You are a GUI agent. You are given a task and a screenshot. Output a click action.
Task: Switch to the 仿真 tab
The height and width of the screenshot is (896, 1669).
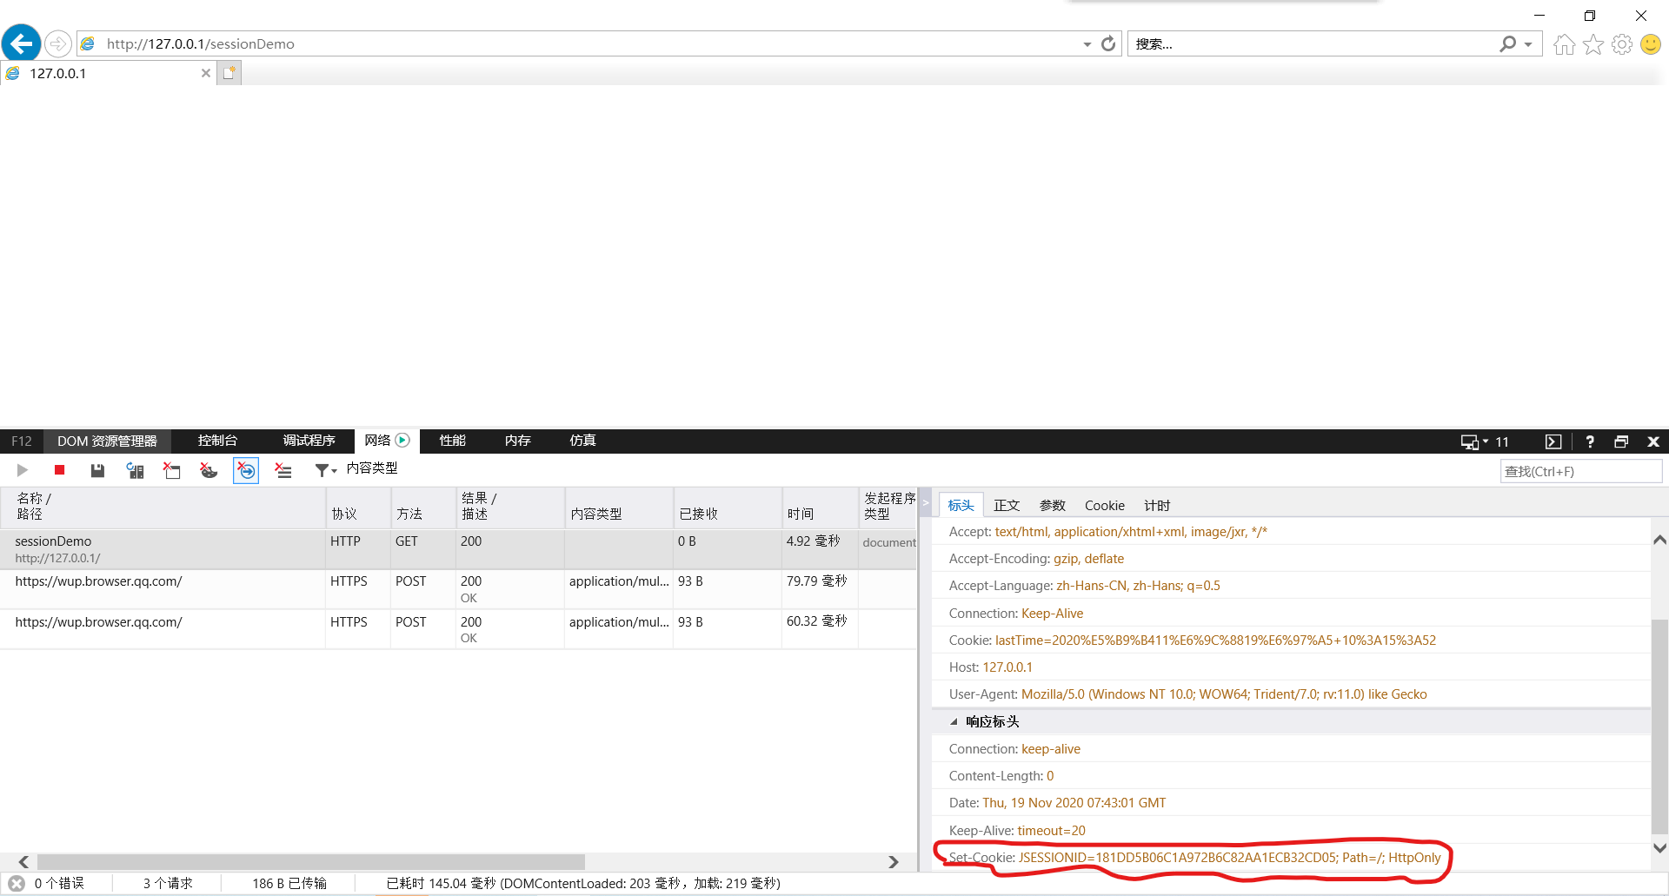tap(582, 441)
